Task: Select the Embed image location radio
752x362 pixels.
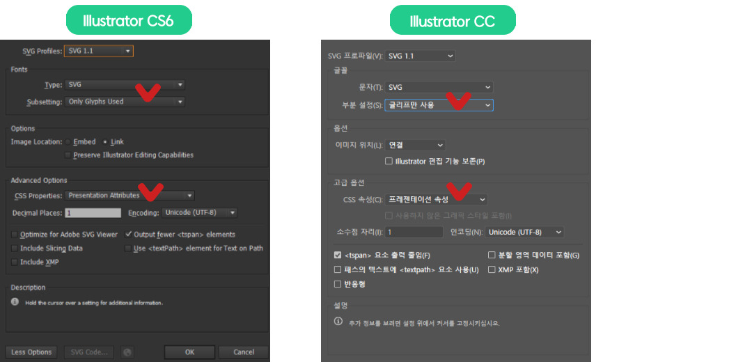Action: [68, 142]
